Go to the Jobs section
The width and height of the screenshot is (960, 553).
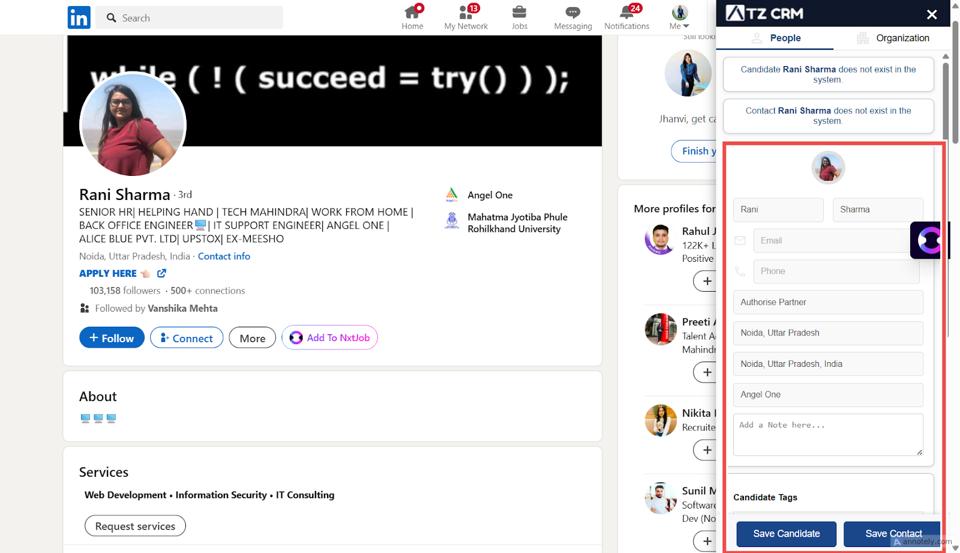520,17
